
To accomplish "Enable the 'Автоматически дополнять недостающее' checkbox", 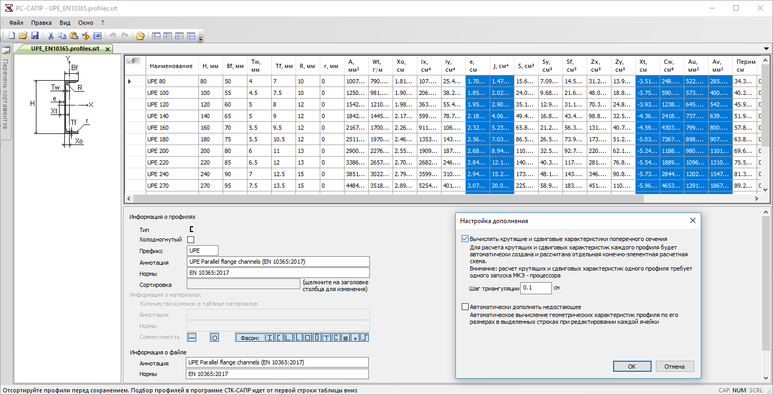I will tap(465, 307).
